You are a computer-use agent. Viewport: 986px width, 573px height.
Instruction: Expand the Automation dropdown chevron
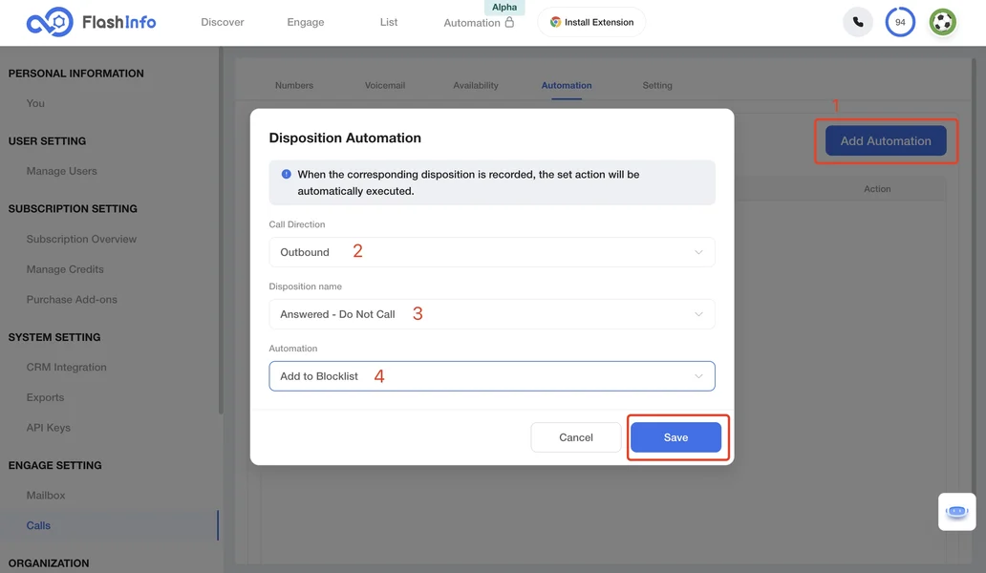(698, 376)
